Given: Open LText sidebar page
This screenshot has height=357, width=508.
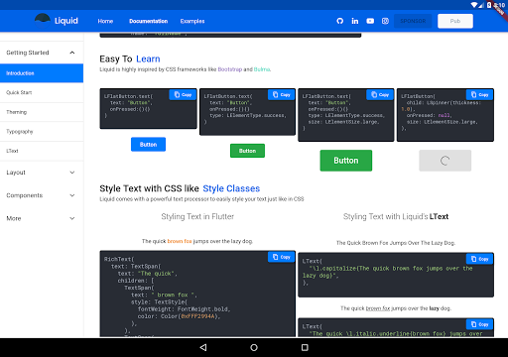Looking at the screenshot, I should (42, 151).
